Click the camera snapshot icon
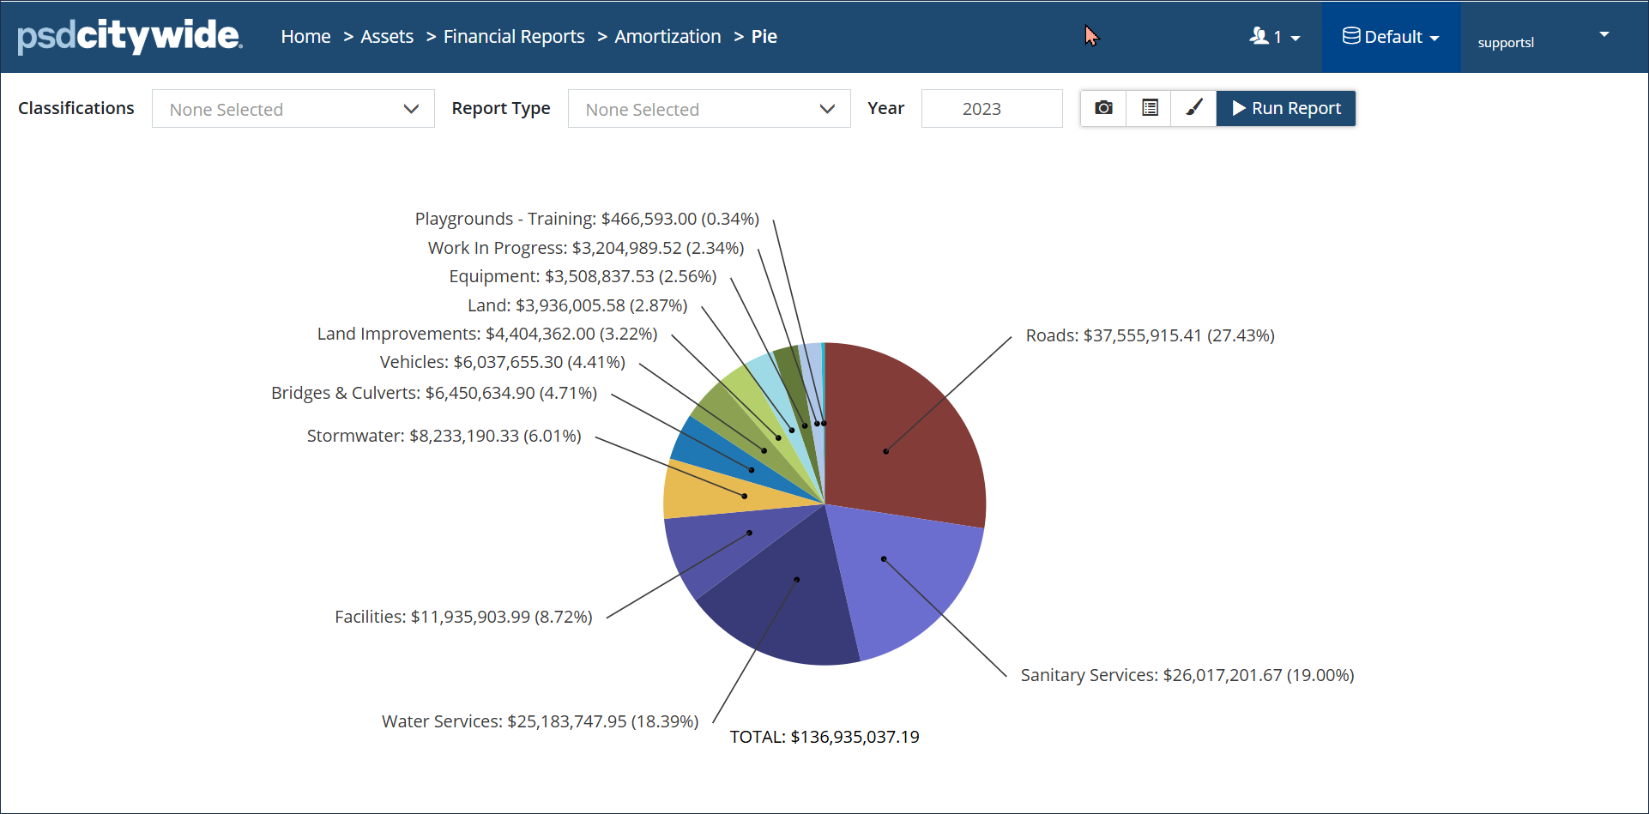1649x814 pixels. click(x=1103, y=108)
